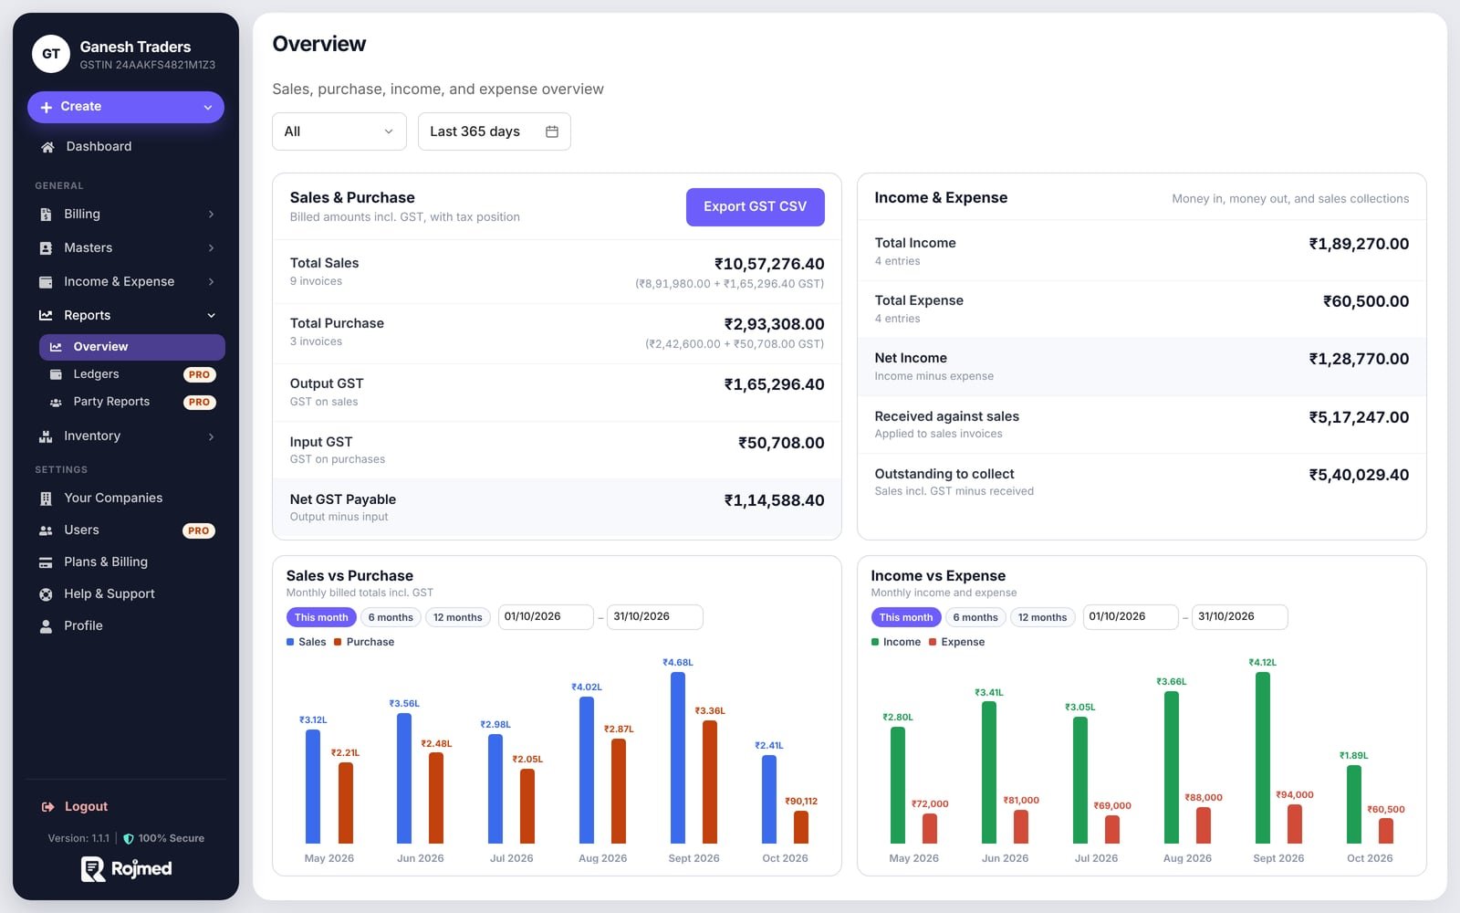Image resolution: width=1460 pixels, height=913 pixels.
Task: Click the PRO badge next to Ledgers
Action: tap(199, 374)
